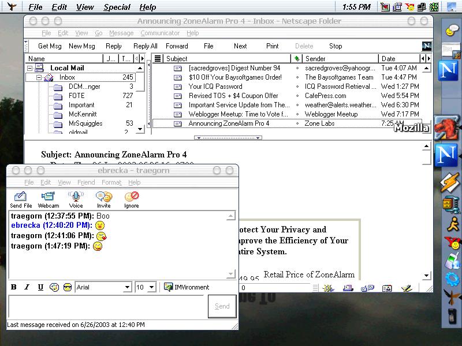Open the Go menu in Netscape
Viewport: 462px width, 346px height.
pyautogui.click(x=99, y=33)
